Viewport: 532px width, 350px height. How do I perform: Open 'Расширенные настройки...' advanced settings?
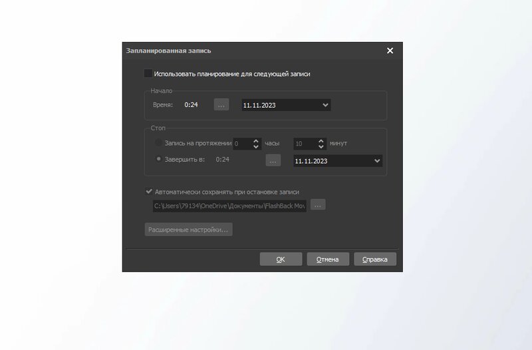coord(188,230)
